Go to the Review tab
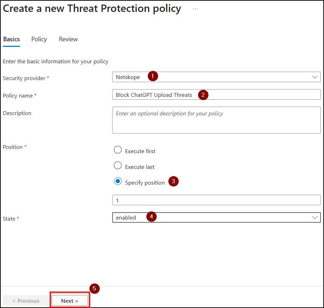The width and height of the screenshot is (324, 308). click(68, 39)
